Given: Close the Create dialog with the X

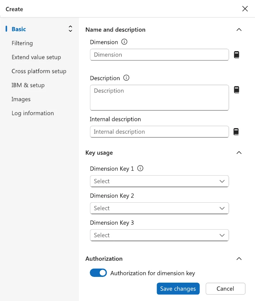Looking at the screenshot, I should pyautogui.click(x=245, y=9).
